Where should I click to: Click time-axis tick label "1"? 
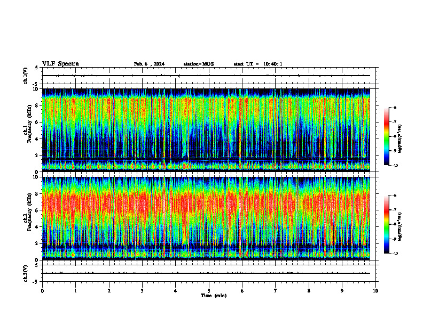75,291
